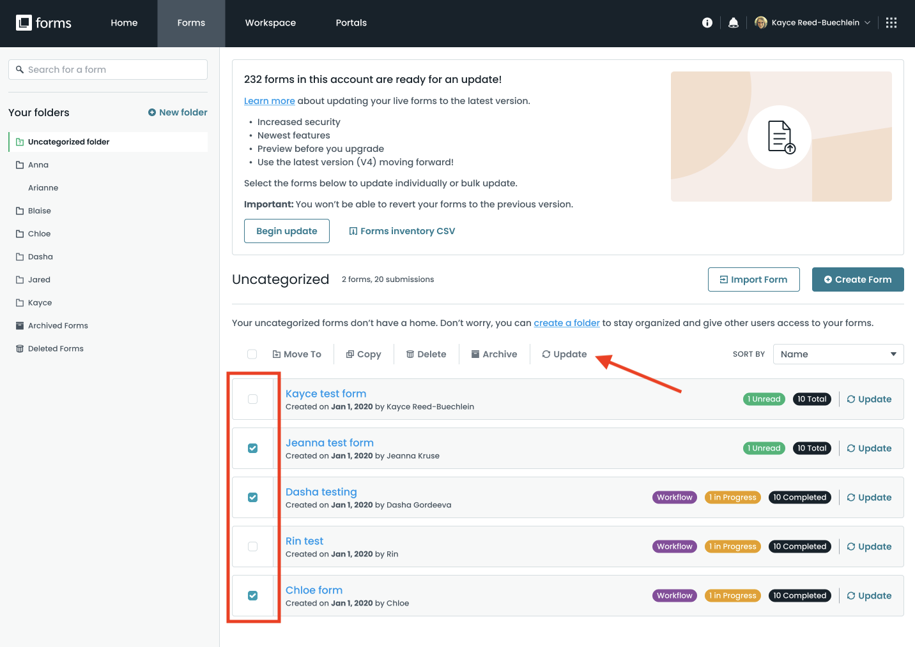Follow the Learn more link
The height and width of the screenshot is (647, 915).
(x=269, y=101)
